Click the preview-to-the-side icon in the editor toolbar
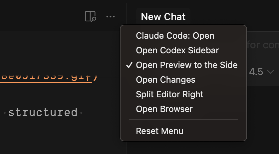 90,17
